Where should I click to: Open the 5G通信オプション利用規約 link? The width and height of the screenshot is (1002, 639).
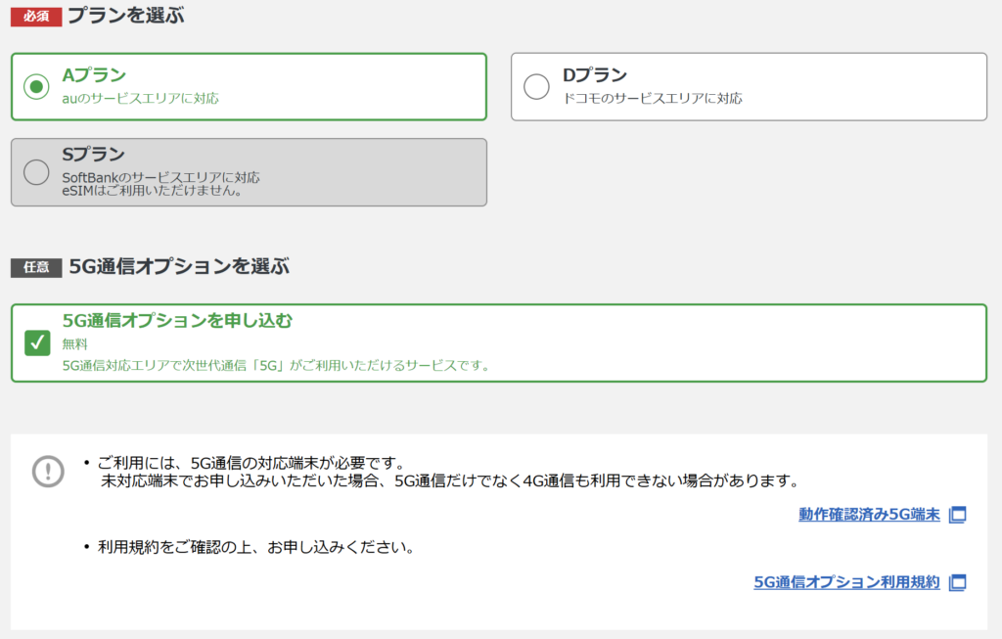click(x=846, y=582)
